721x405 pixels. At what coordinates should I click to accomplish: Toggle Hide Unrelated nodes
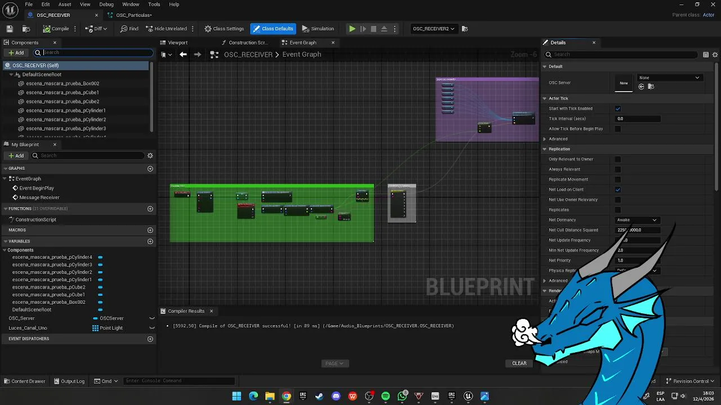pos(166,29)
